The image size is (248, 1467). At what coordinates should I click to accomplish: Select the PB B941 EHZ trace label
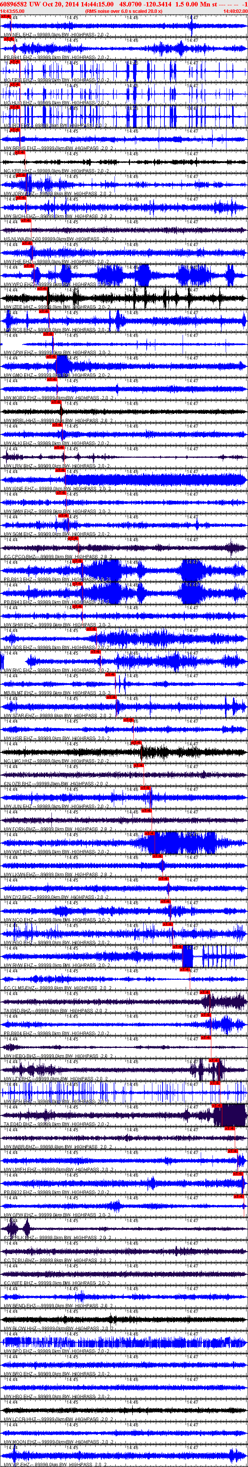tap(56, 58)
